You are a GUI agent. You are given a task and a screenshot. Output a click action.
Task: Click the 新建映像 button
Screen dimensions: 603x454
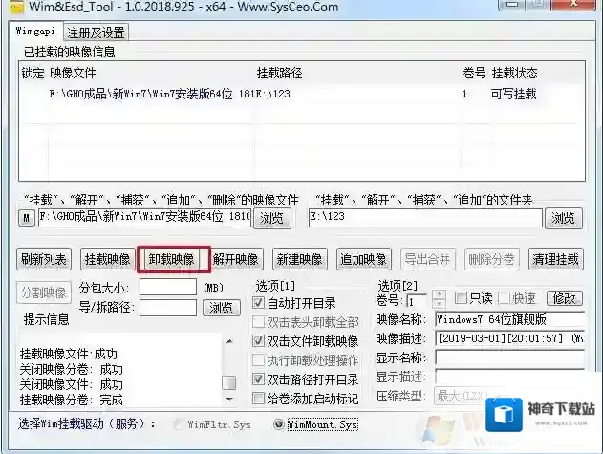point(298,259)
